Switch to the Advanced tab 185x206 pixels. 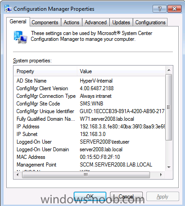click(96, 22)
